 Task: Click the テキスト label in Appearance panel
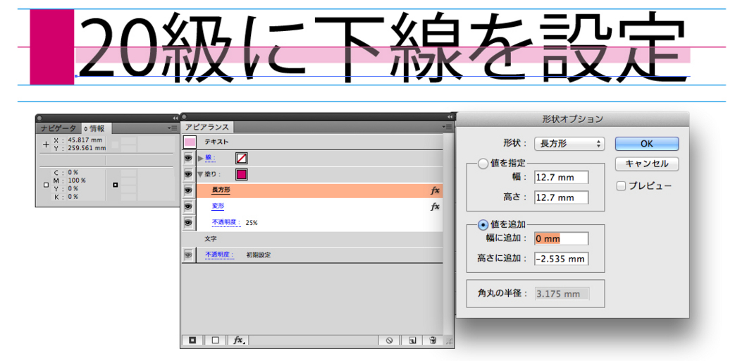click(x=217, y=142)
